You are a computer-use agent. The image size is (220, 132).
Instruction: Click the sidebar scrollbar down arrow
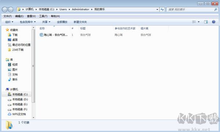pos(33,117)
